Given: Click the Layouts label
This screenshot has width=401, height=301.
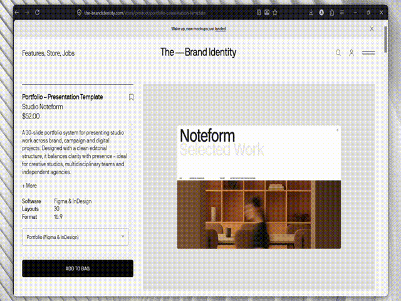Looking at the screenshot, I should (x=30, y=209).
